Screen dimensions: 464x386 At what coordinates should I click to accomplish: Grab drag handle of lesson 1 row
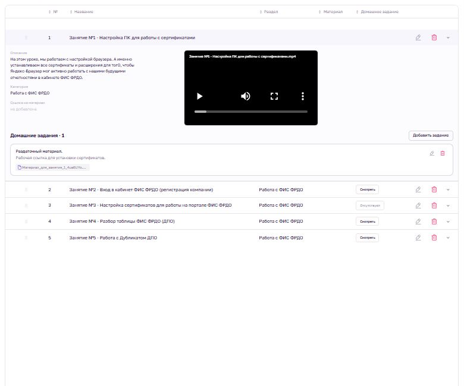(26, 37)
